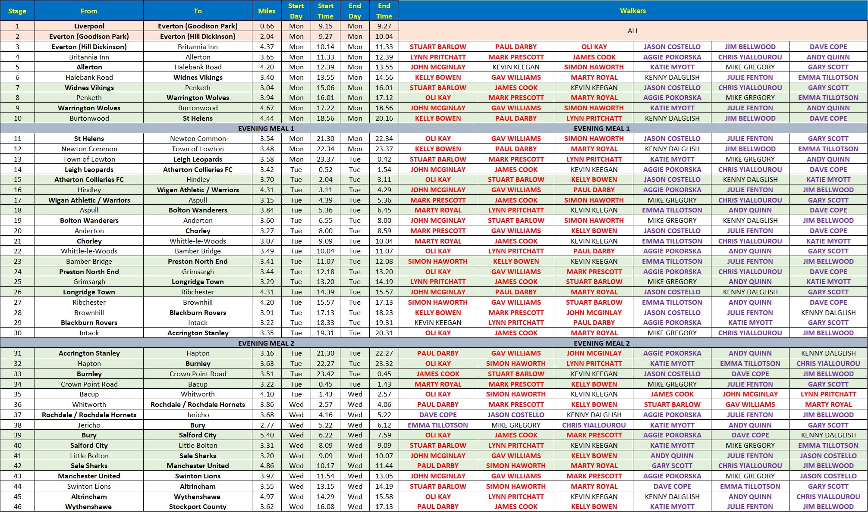Screen dimensions: 868x512
Task: Select Wigan Athletic / Warriors in stage 17
Action: coord(89,200)
